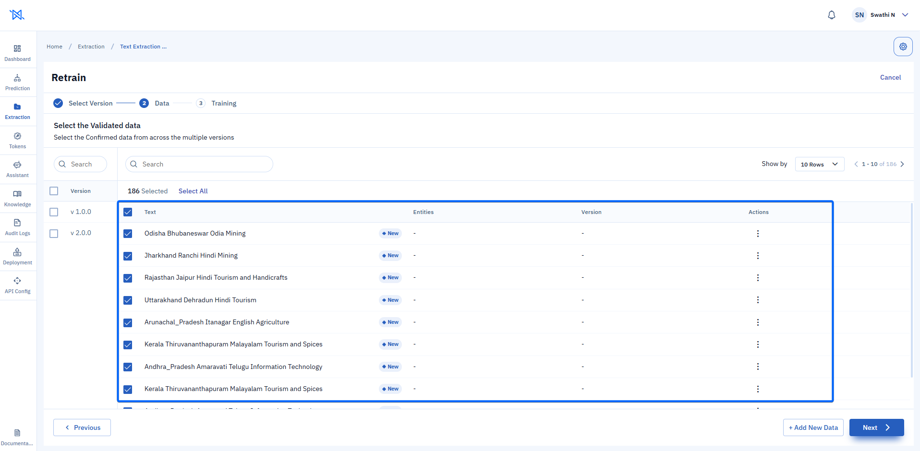Image resolution: width=920 pixels, height=451 pixels.
Task: Click Text Extraction breadcrumb
Action: point(143,47)
